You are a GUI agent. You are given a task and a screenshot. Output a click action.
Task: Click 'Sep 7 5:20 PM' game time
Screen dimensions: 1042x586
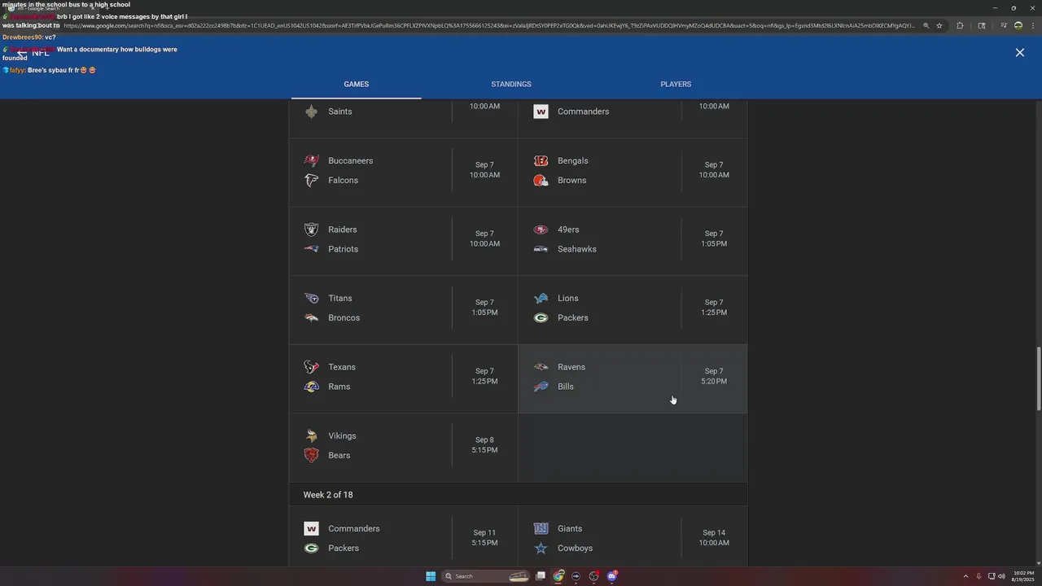coord(714,376)
